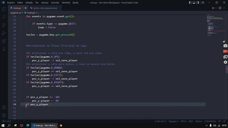Open the recorder overlay settings gear

(225, 62)
